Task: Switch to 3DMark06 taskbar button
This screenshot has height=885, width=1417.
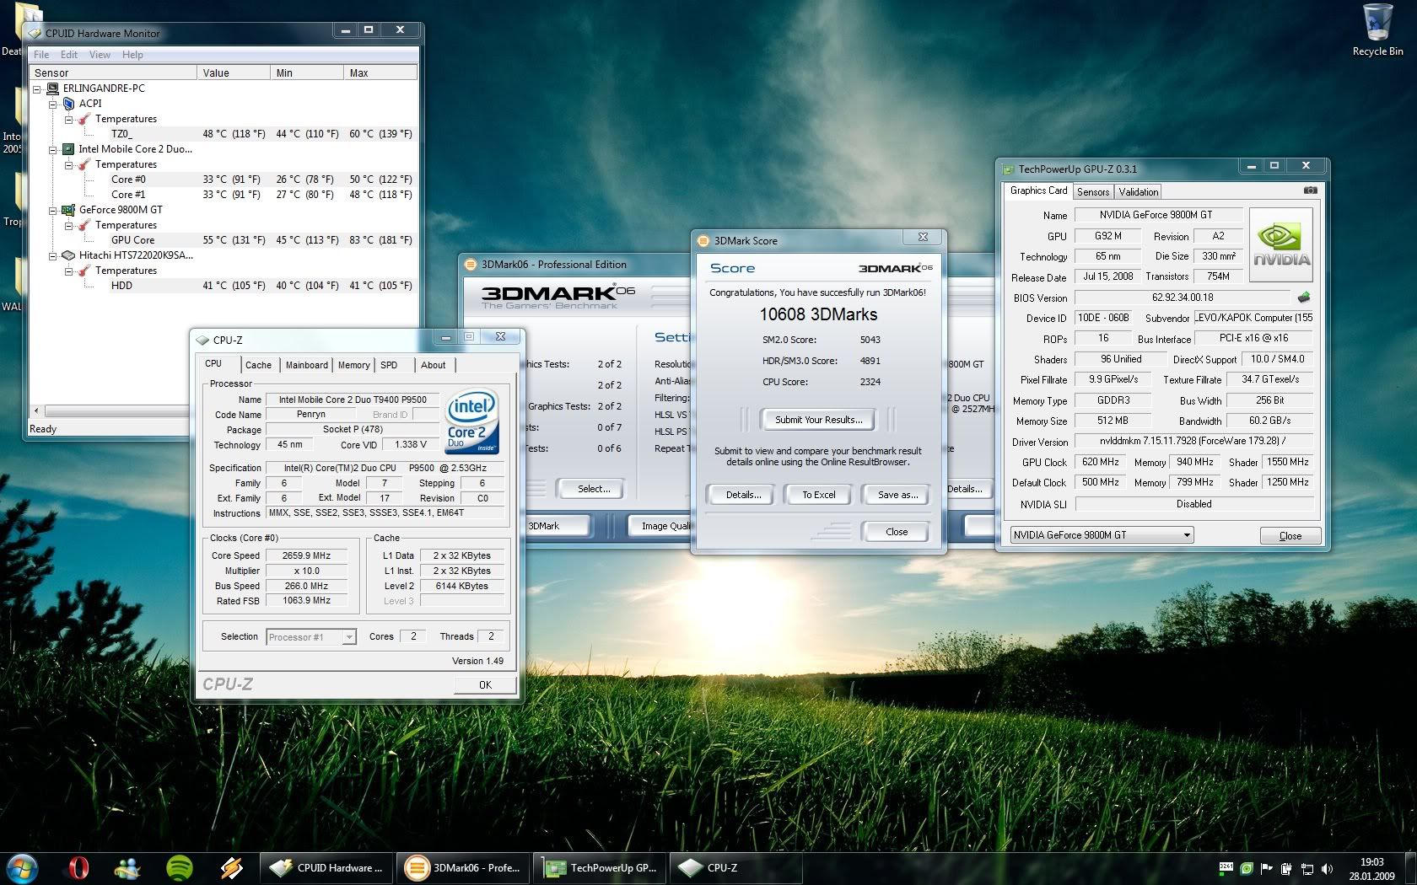Action: pos(463,867)
